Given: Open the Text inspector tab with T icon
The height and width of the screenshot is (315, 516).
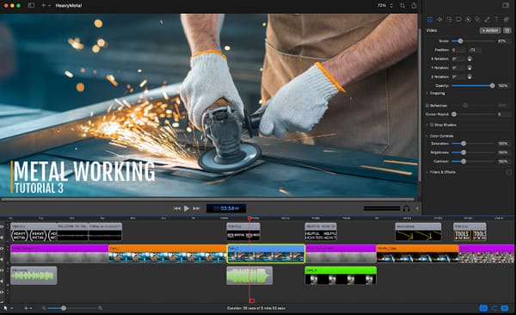Looking at the screenshot, I should point(496,20).
